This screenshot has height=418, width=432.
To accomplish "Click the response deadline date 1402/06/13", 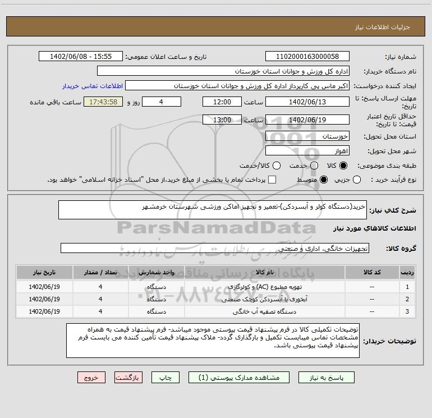I will coord(307,102).
